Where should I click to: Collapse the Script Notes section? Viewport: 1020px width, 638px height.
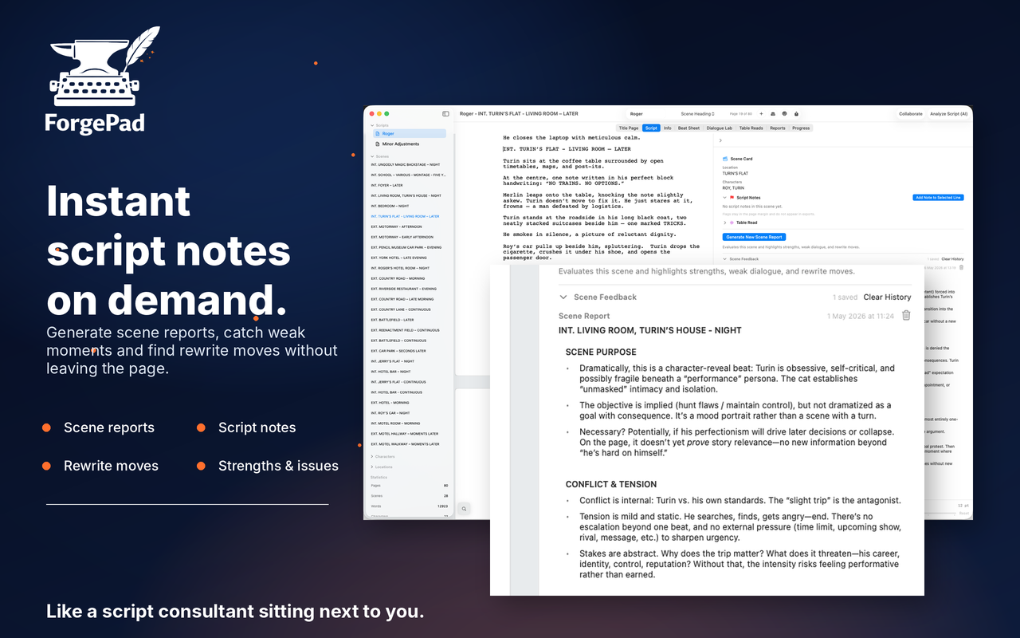point(724,198)
